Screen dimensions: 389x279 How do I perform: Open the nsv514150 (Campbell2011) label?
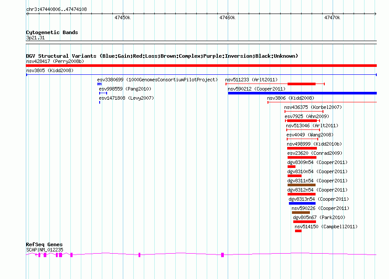click(x=326, y=227)
